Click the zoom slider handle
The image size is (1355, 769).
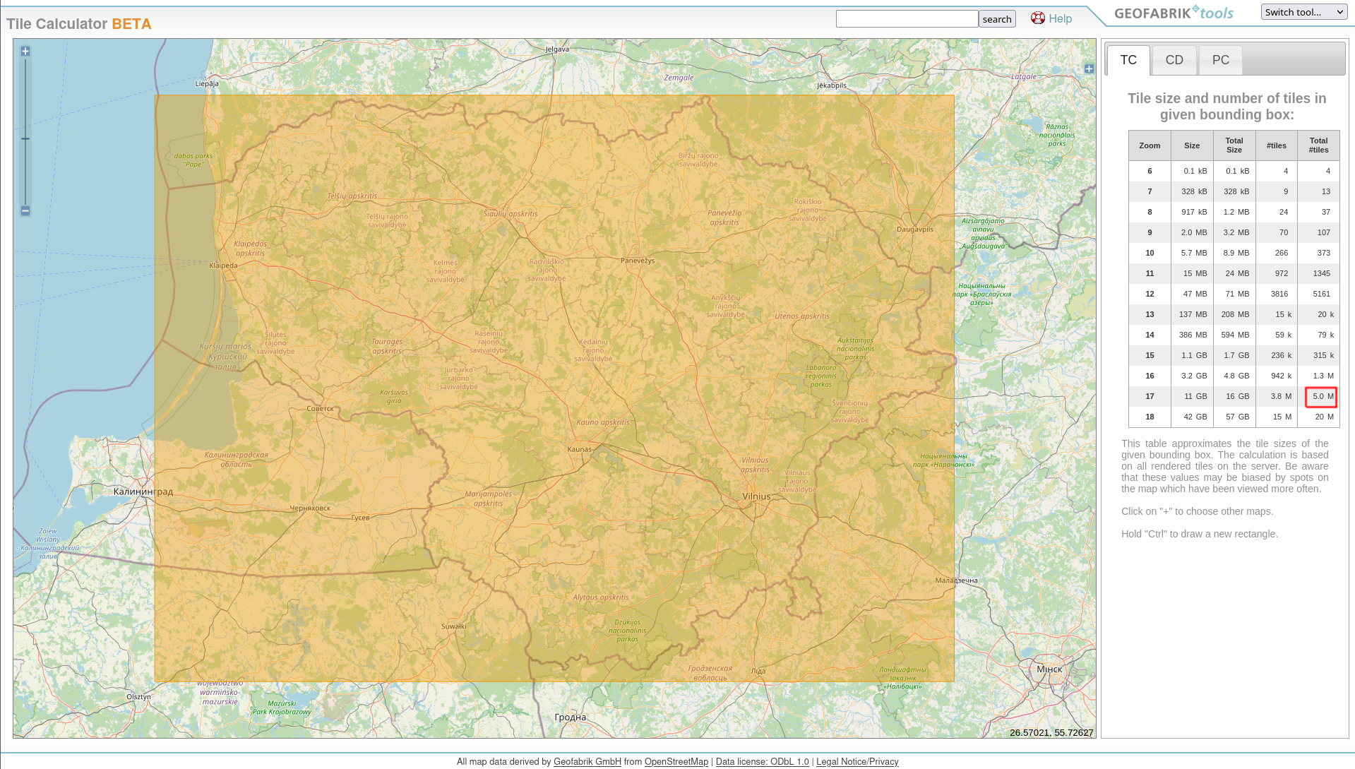tap(25, 138)
